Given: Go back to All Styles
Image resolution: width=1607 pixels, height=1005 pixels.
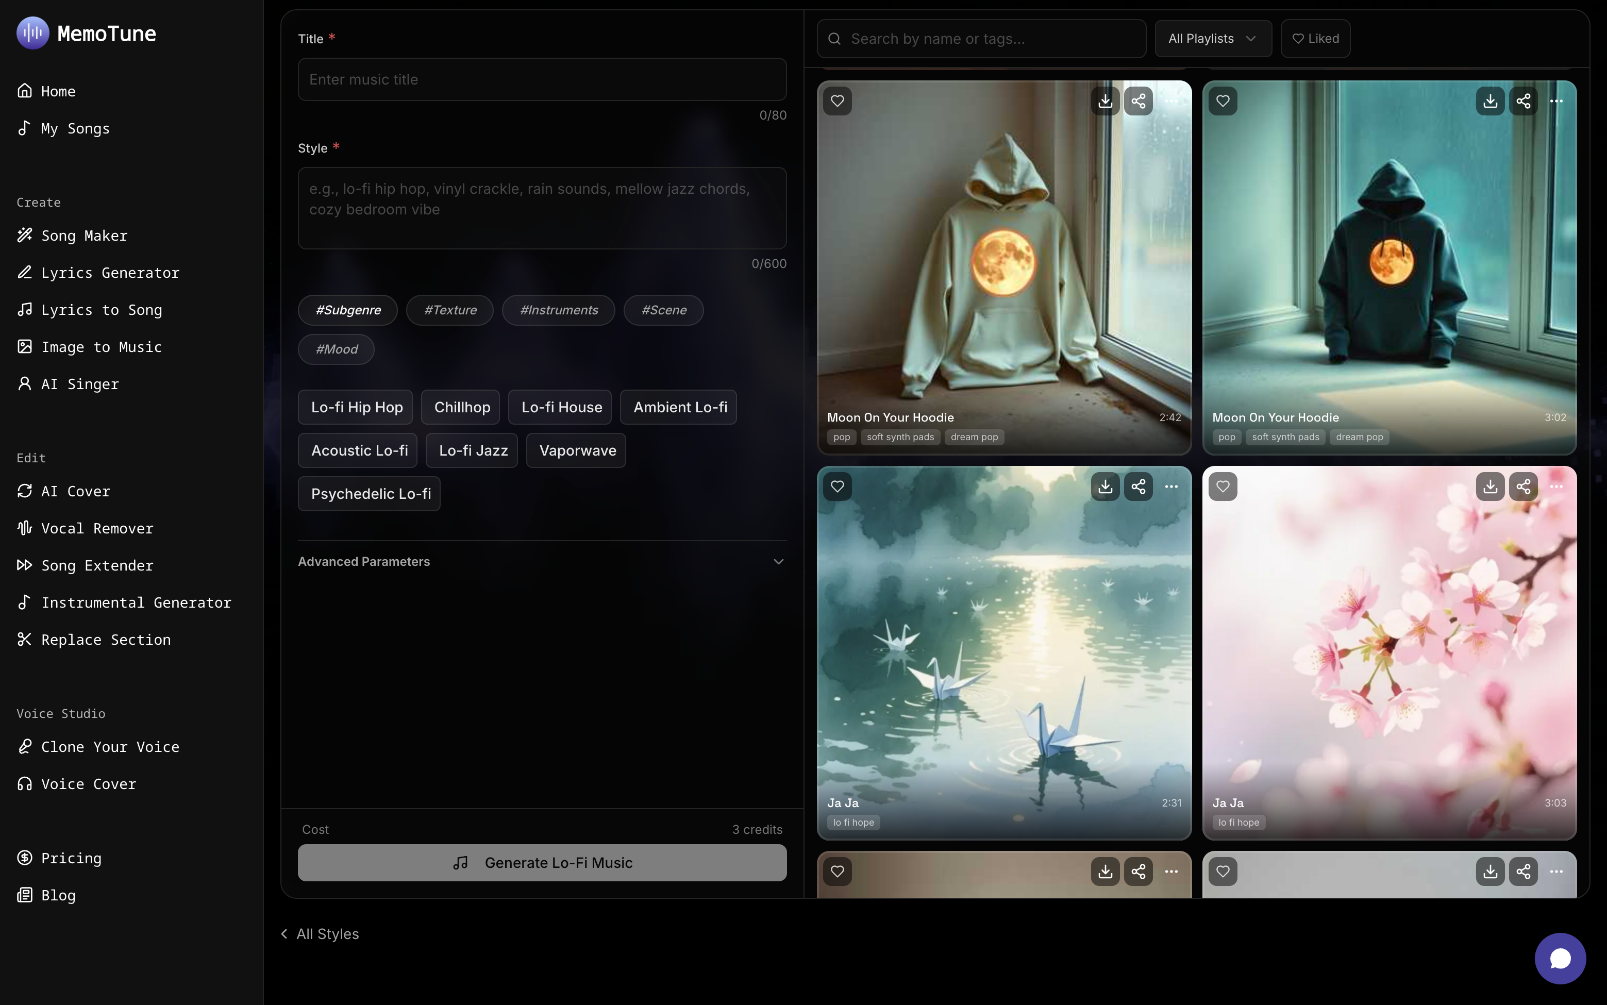Looking at the screenshot, I should 320,934.
